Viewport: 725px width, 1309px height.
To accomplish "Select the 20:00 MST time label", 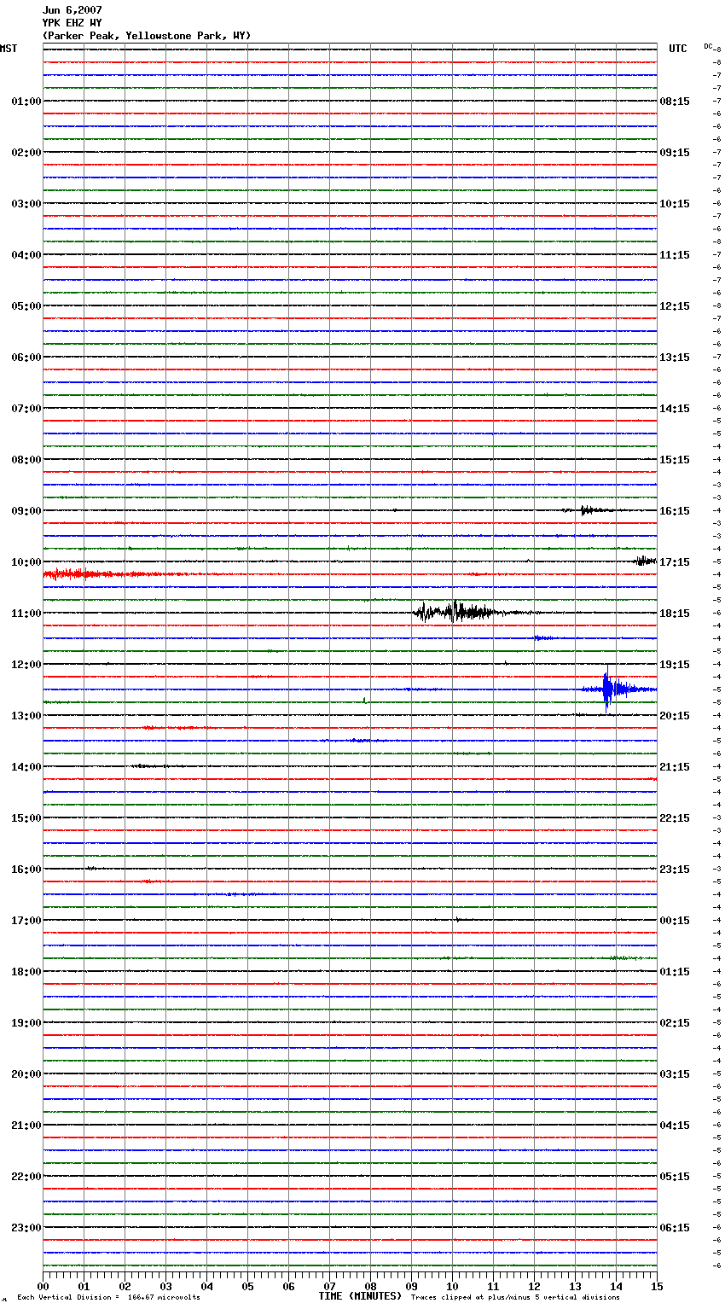I will [x=26, y=1074].
